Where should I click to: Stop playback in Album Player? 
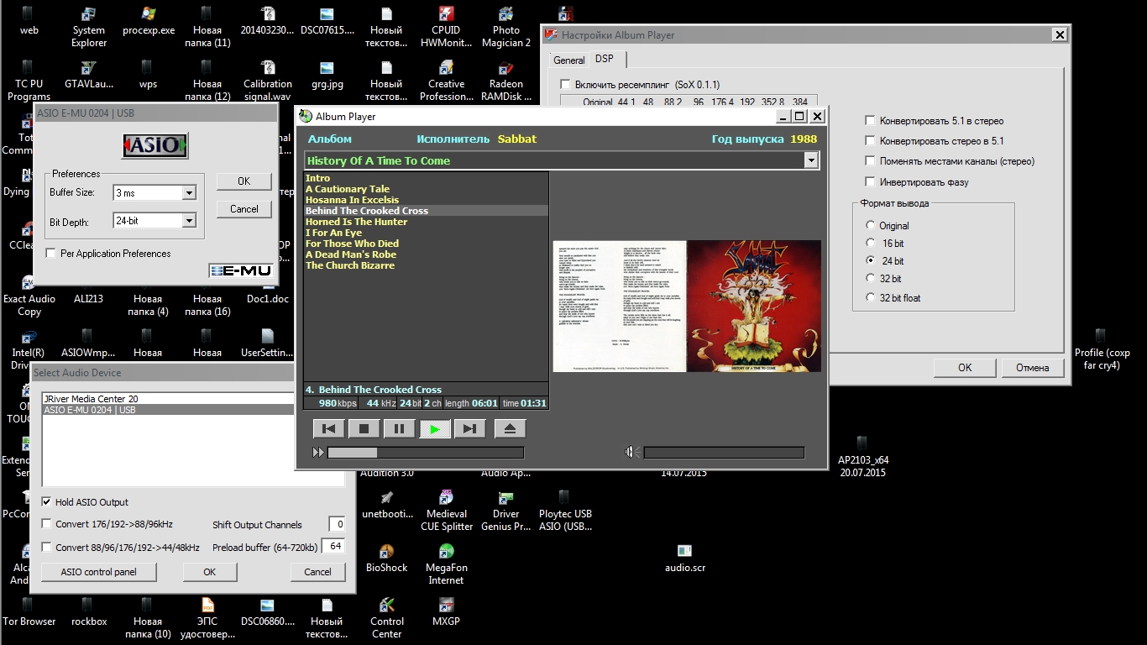364,429
